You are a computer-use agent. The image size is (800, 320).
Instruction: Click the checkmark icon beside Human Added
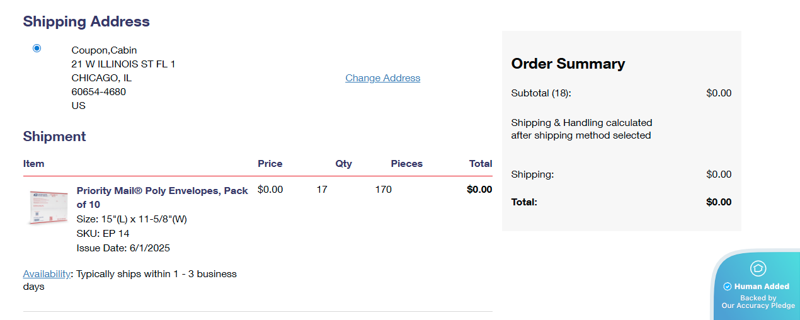[x=728, y=286]
